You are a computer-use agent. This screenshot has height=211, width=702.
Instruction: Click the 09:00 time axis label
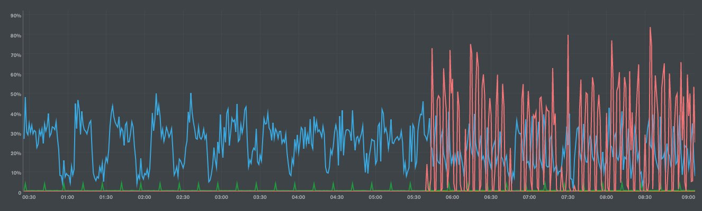point(688,197)
